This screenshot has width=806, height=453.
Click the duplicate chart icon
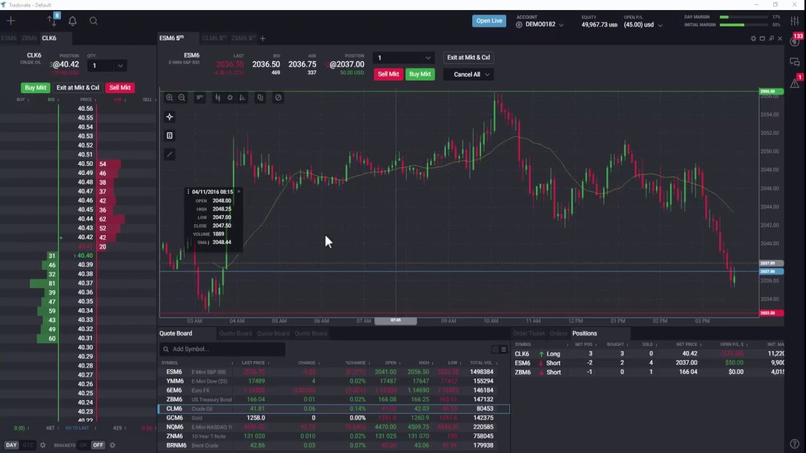(260, 98)
